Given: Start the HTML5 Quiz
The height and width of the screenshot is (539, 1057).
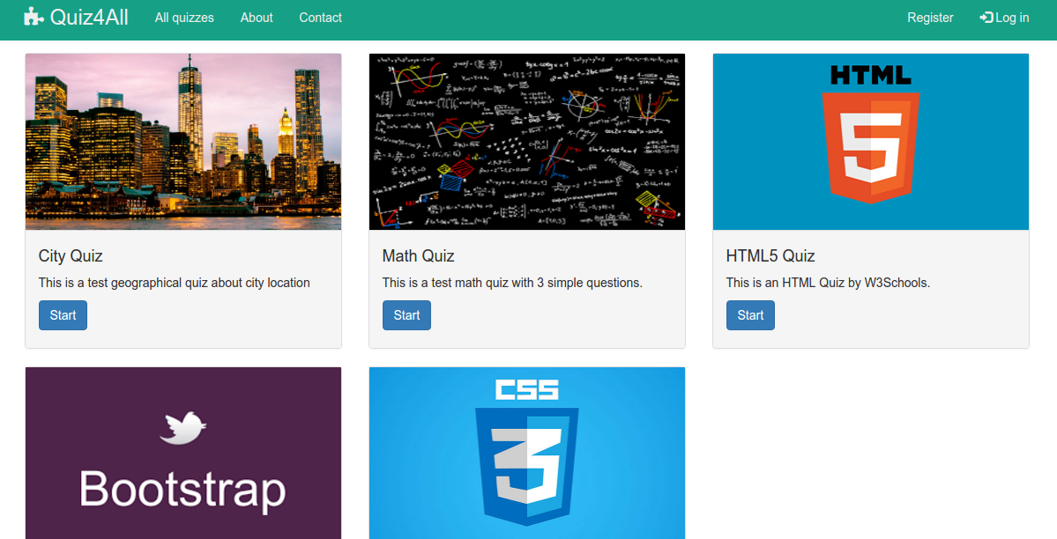Looking at the screenshot, I should point(750,315).
